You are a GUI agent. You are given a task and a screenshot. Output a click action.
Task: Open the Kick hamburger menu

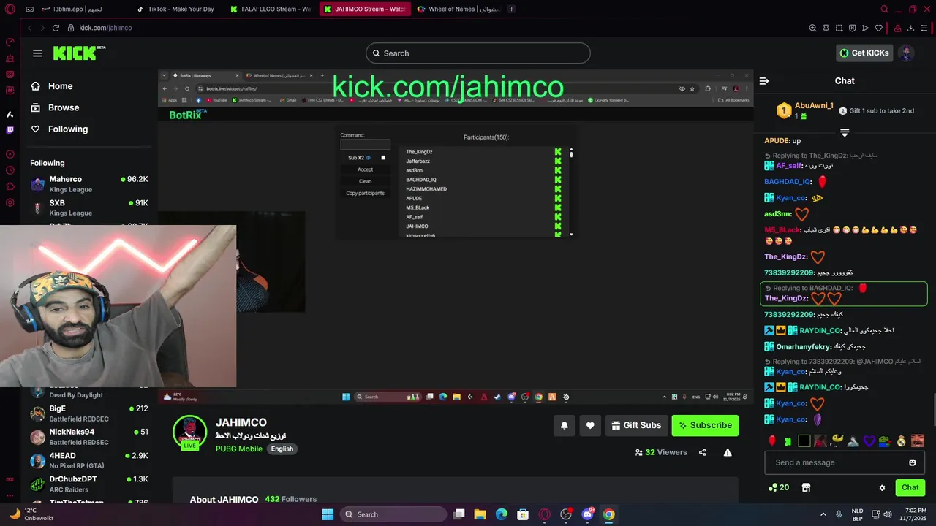pos(37,53)
